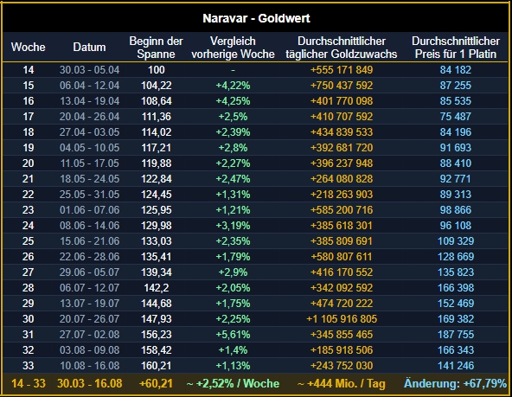The height and width of the screenshot is (397, 512).
Task: Click the Vergleich vorherige Woche header
Action: [233, 48]
